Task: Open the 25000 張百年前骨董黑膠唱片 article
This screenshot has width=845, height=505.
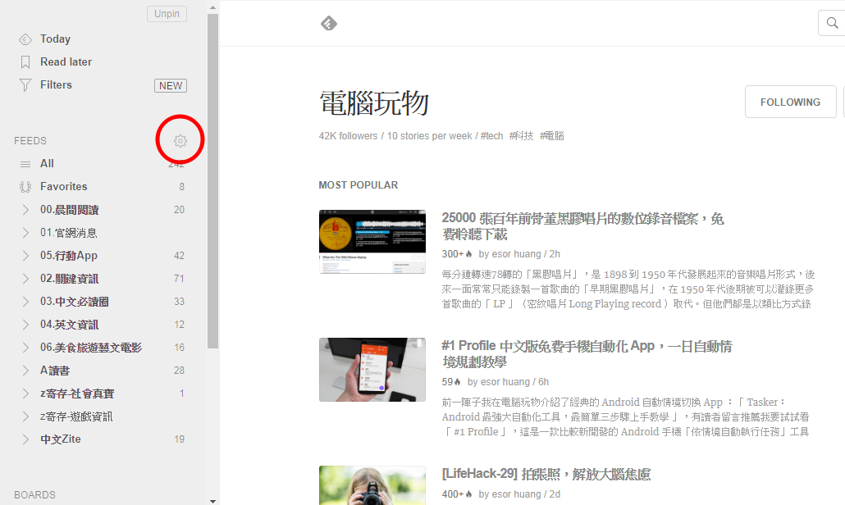Action: [x=582, y=226]
